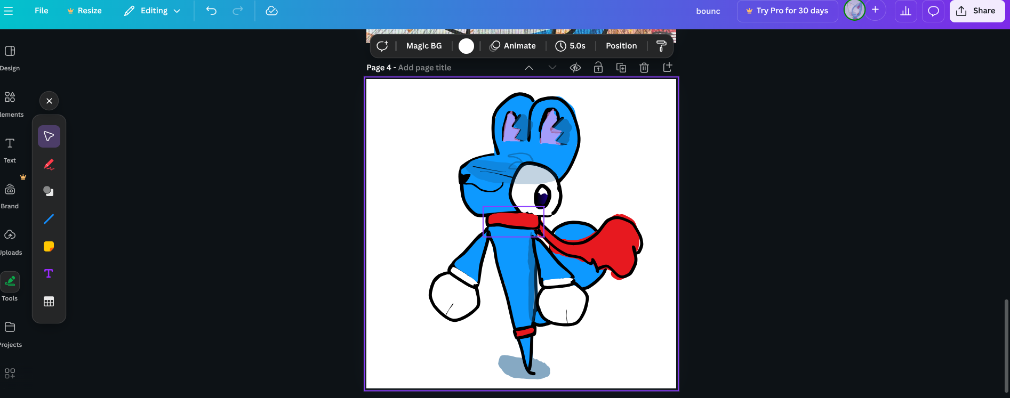Image resolution: width=1010 pixels, height=398 pixels.
Task: Open the Editing mode dropdown
Action: point(153,11)
